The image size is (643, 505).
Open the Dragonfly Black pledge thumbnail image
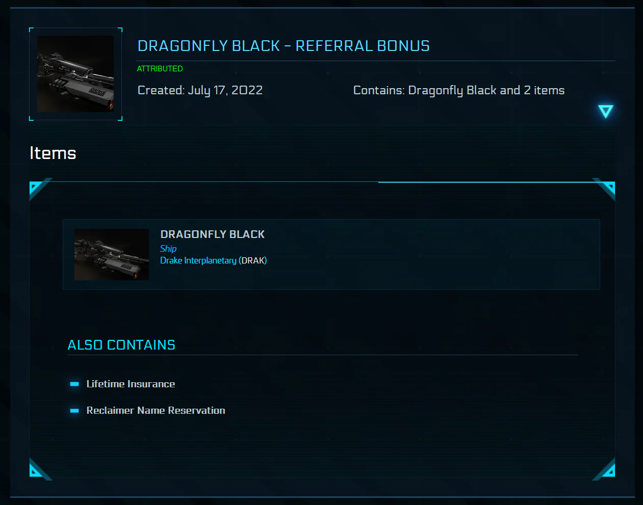click(x=75, y=74)
